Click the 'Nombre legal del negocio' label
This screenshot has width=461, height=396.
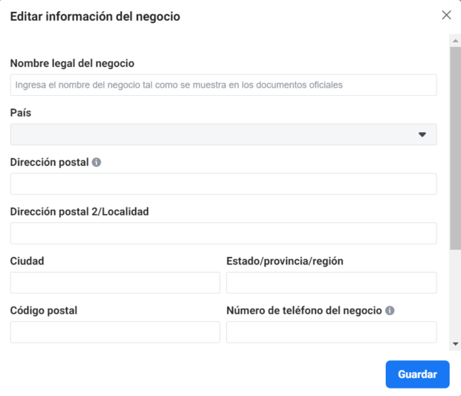(72, 63)
